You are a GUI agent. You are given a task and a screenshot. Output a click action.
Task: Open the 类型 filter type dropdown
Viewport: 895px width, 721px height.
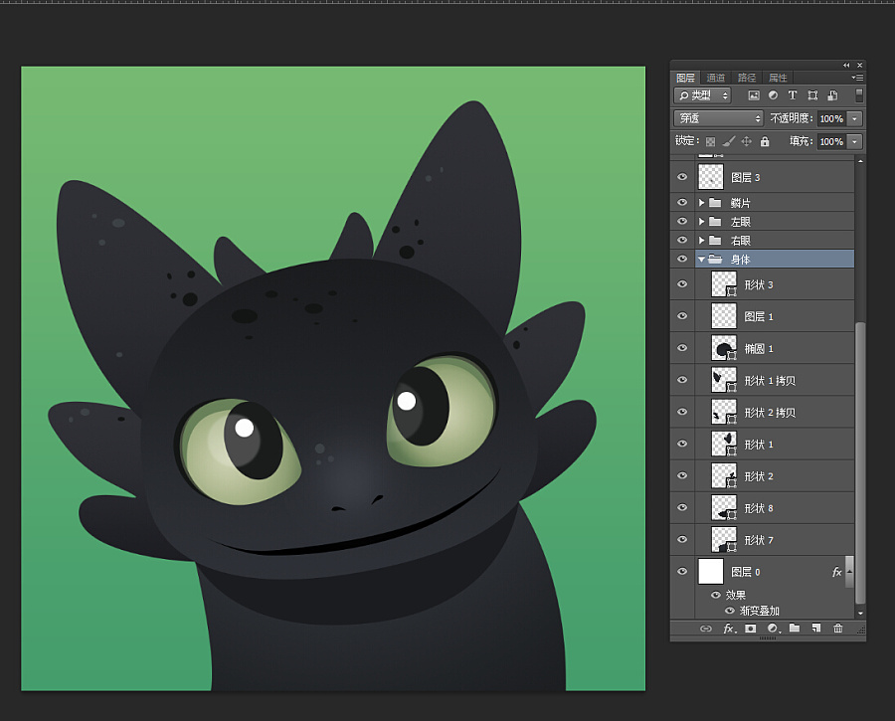(x=703, y=95)
